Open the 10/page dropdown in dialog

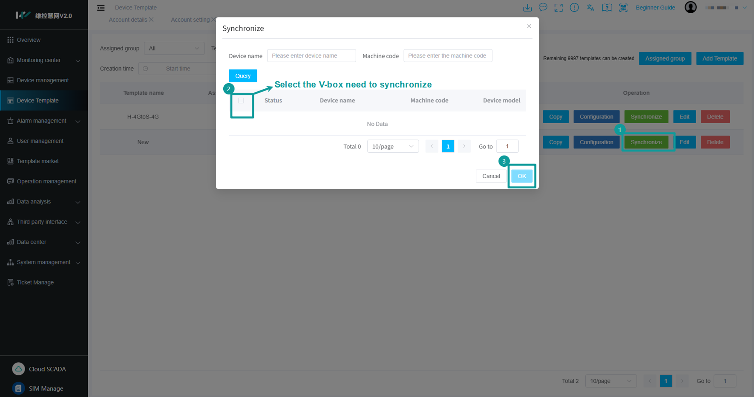392,146
